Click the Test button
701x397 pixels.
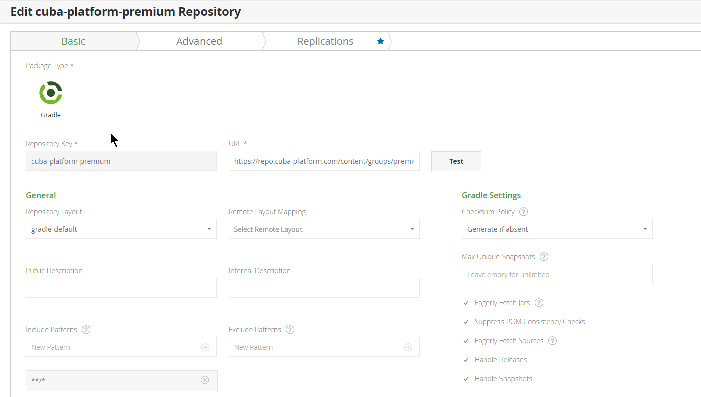[456, 161]
